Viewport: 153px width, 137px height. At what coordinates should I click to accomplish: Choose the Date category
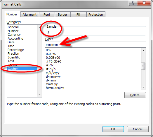click(x=11, y=42)
